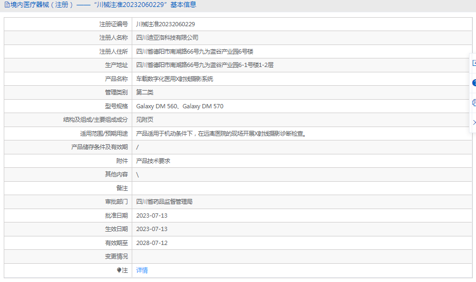Click the document icon before 境内医疗器械 title
This screenshot has width=476, height=282.
tap(6, 5)
